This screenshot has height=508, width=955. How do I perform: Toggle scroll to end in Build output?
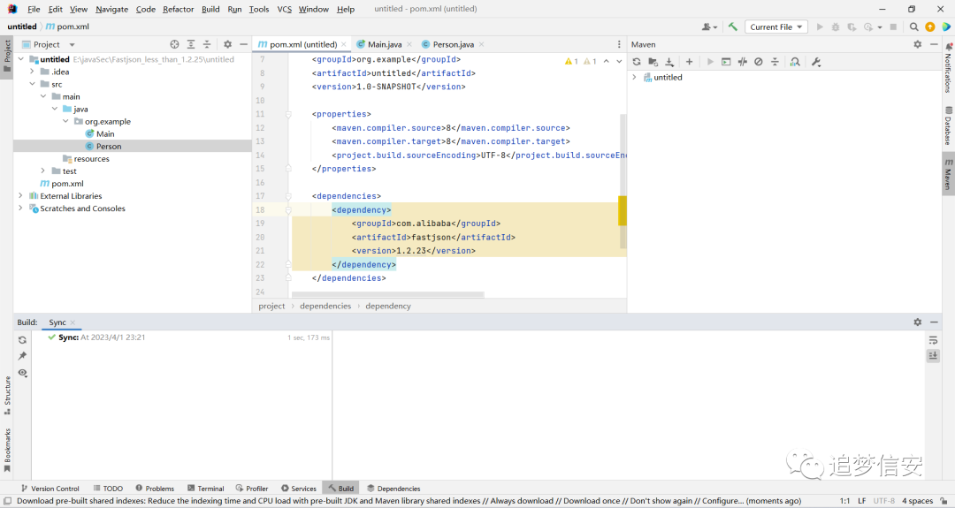[x=933, y=356]
